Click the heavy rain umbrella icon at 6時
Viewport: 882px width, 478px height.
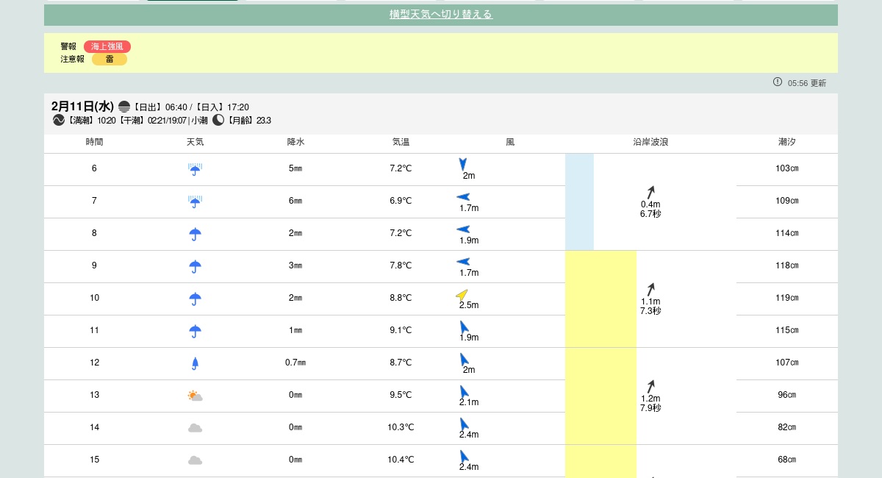click(x=195, y=169)
